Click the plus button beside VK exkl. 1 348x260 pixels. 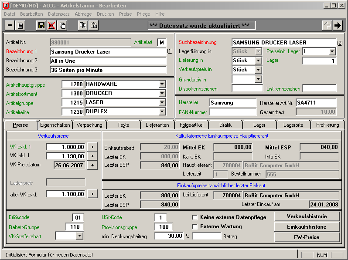92,147
